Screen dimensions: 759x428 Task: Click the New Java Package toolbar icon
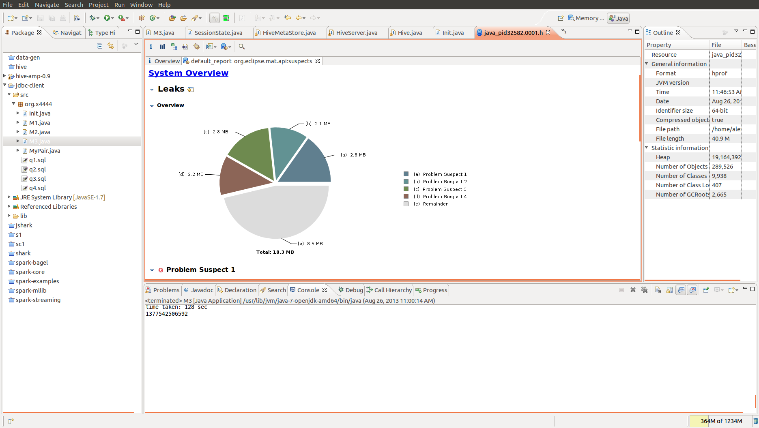click(x=142, y=18)
